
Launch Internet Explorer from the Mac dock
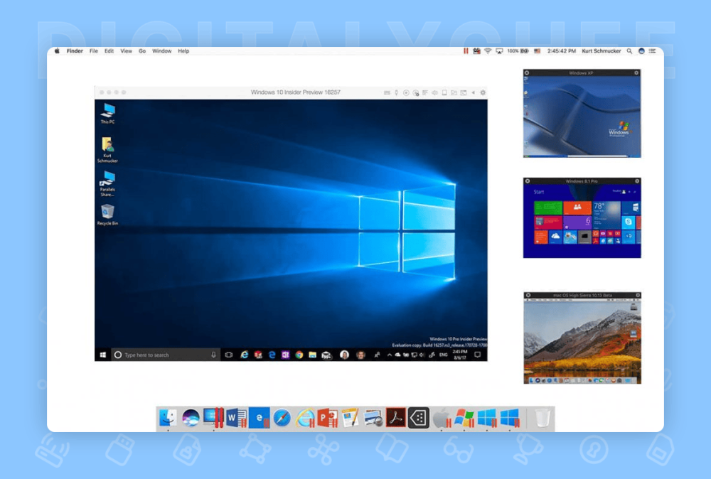point(305,418)
